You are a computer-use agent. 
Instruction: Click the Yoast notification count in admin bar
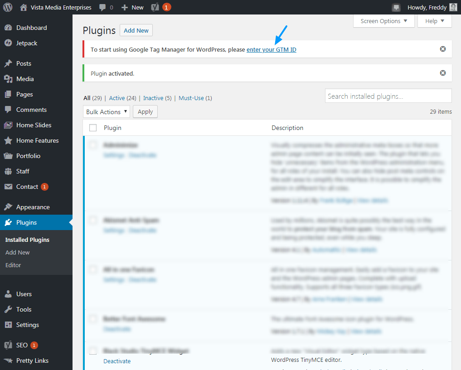click(x=166, y=7)
